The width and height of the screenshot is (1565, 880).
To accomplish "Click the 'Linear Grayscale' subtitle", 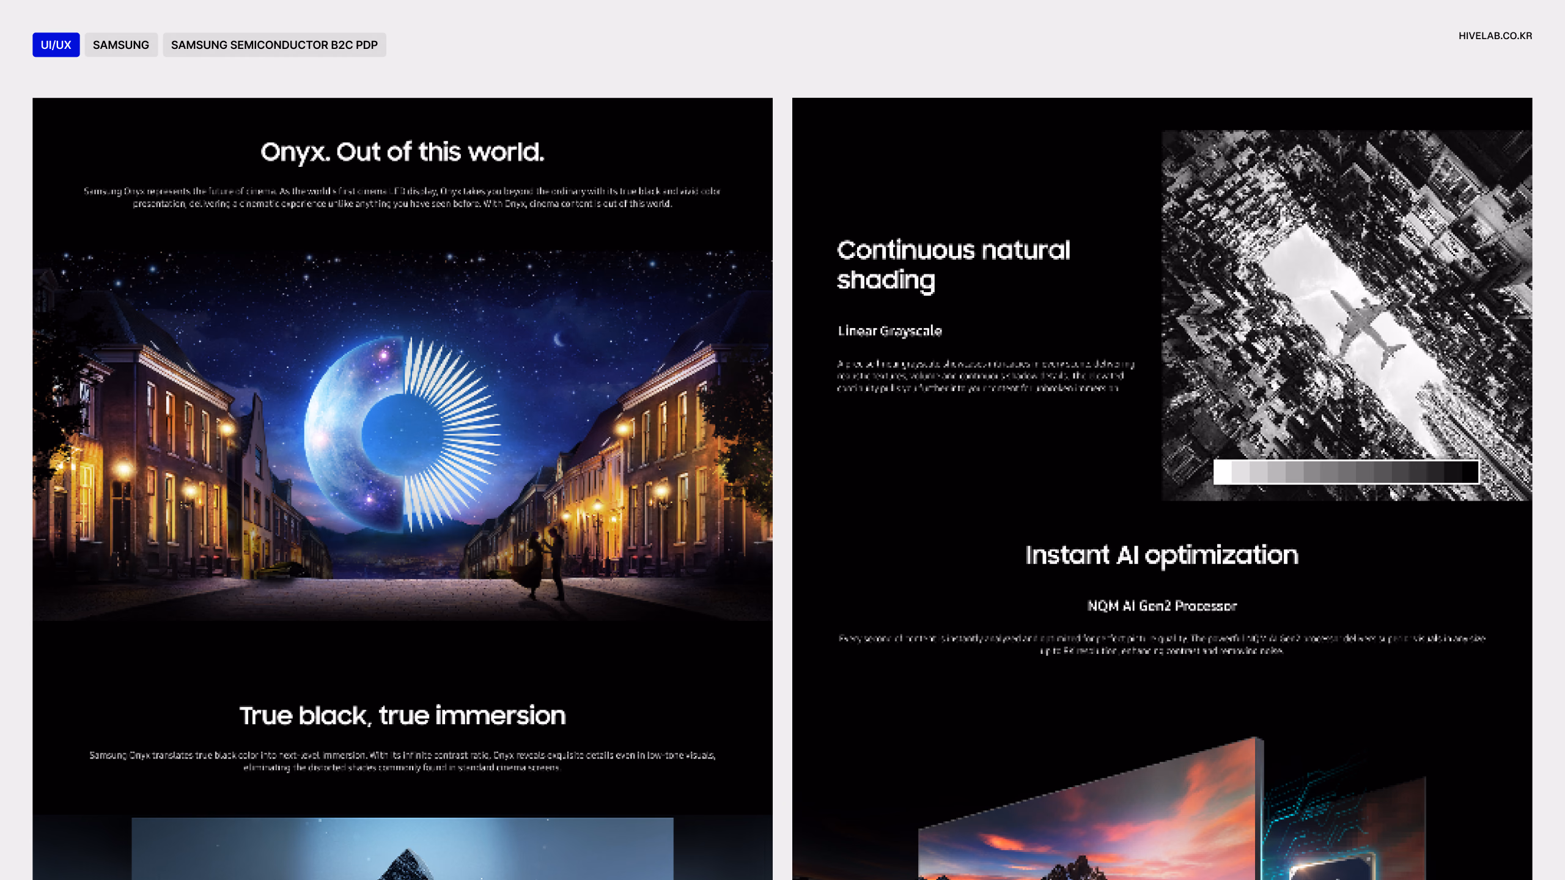I will [x=890, y=331].
